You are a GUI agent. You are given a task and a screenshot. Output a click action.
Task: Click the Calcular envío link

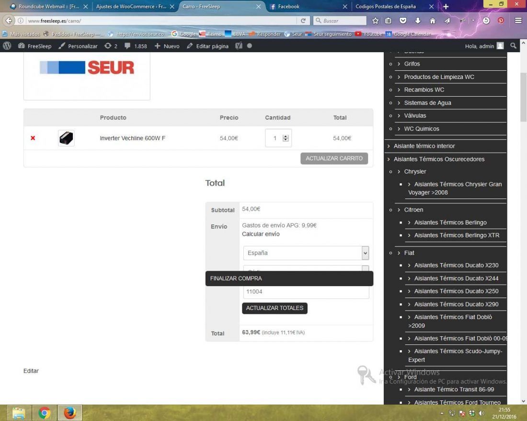coord(261,234)
